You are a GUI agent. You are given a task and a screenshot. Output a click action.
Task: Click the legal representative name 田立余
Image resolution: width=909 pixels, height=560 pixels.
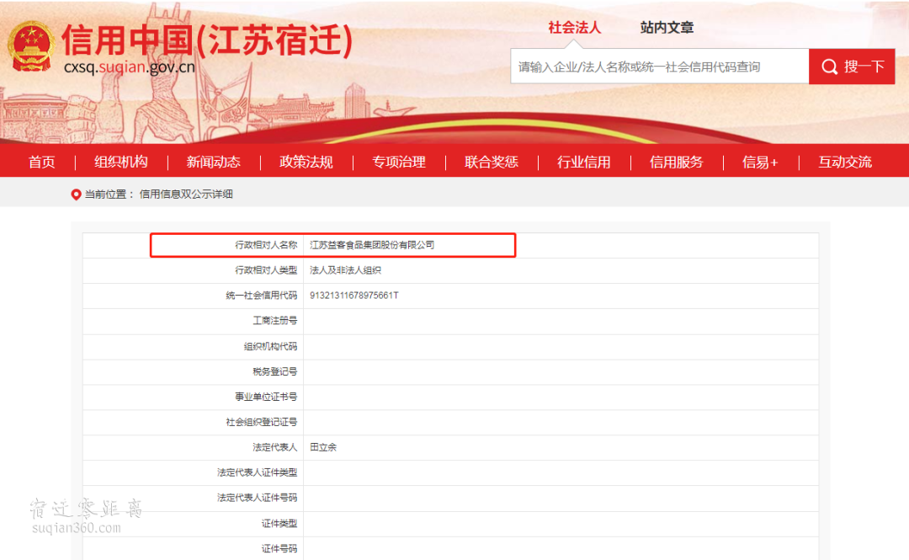(323, 447)
